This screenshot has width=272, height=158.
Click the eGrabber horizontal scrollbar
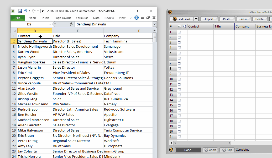(202, 143)
